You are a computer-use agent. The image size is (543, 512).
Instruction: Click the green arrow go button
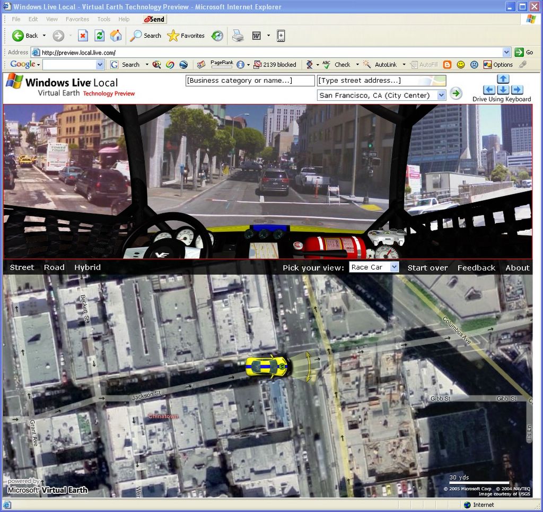456,93
